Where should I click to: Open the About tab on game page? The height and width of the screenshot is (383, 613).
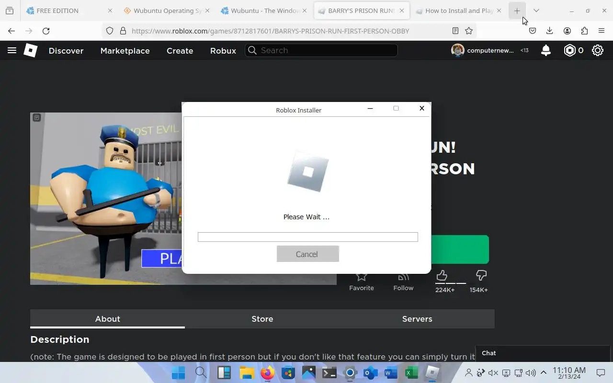(x=107, y=319)
